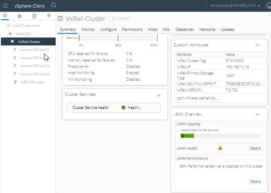Open the Administrator@VSPHERE.LOCAL user menu
271x193 pixels.
click(235, 6)
